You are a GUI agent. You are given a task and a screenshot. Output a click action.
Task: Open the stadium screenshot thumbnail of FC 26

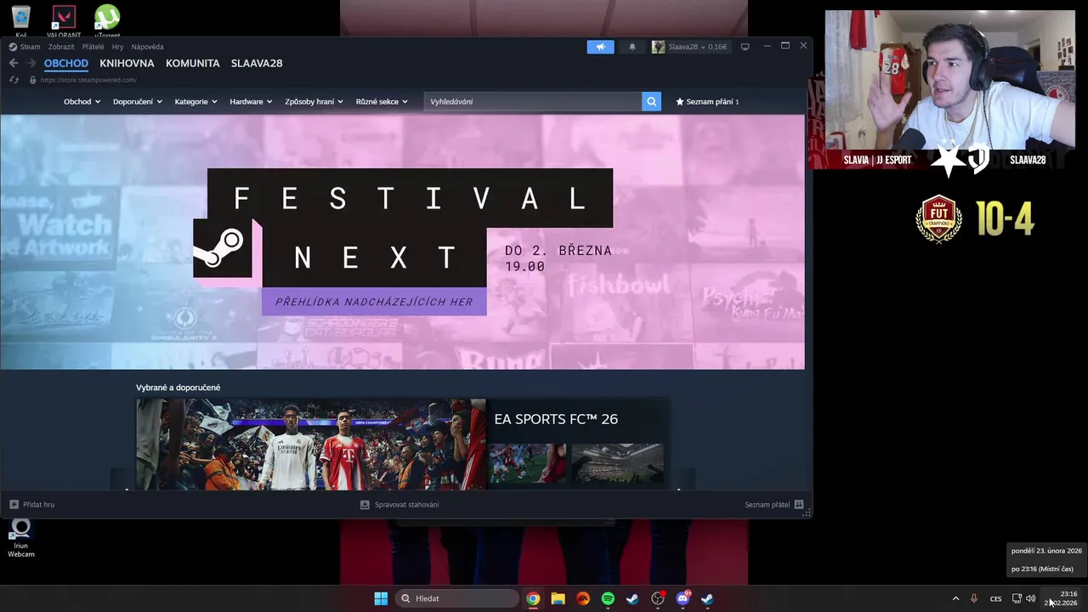tap(618, 463)
